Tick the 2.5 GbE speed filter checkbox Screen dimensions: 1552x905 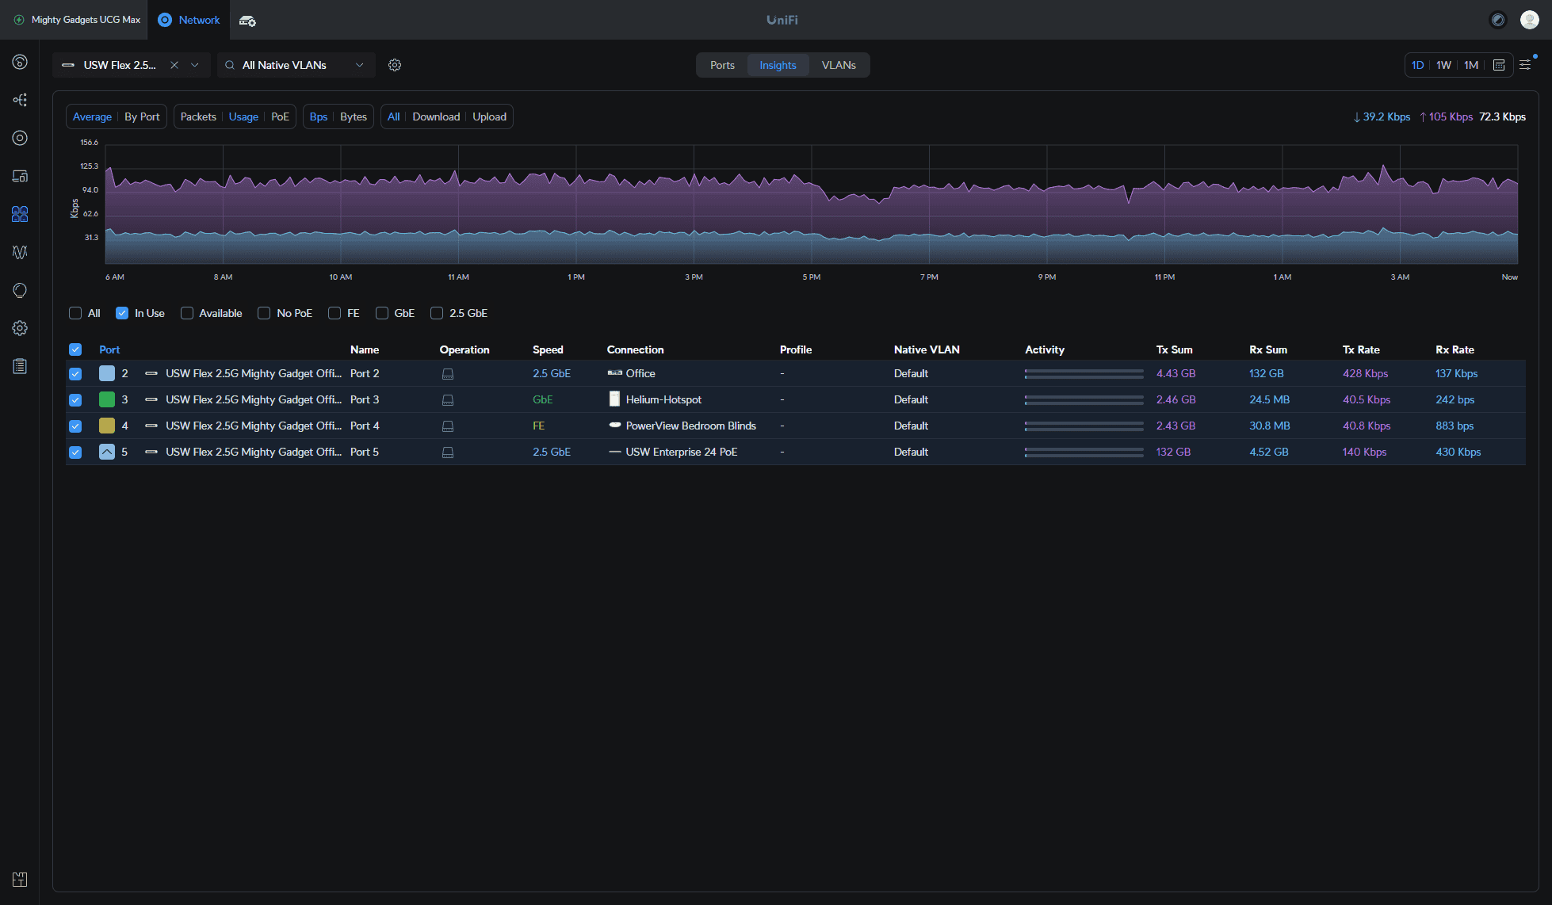(x=437, y=313)
